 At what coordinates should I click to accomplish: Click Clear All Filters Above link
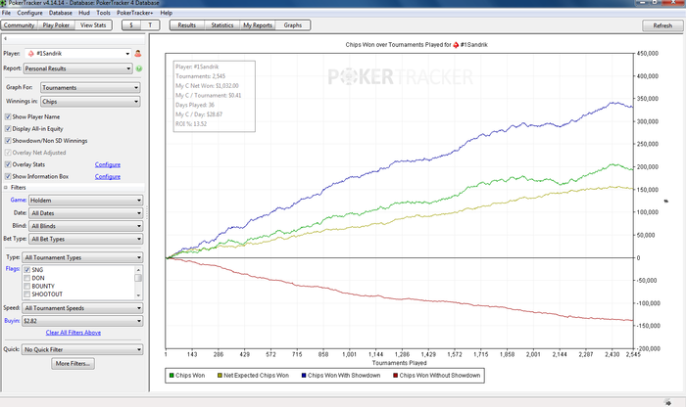point(73,333)
